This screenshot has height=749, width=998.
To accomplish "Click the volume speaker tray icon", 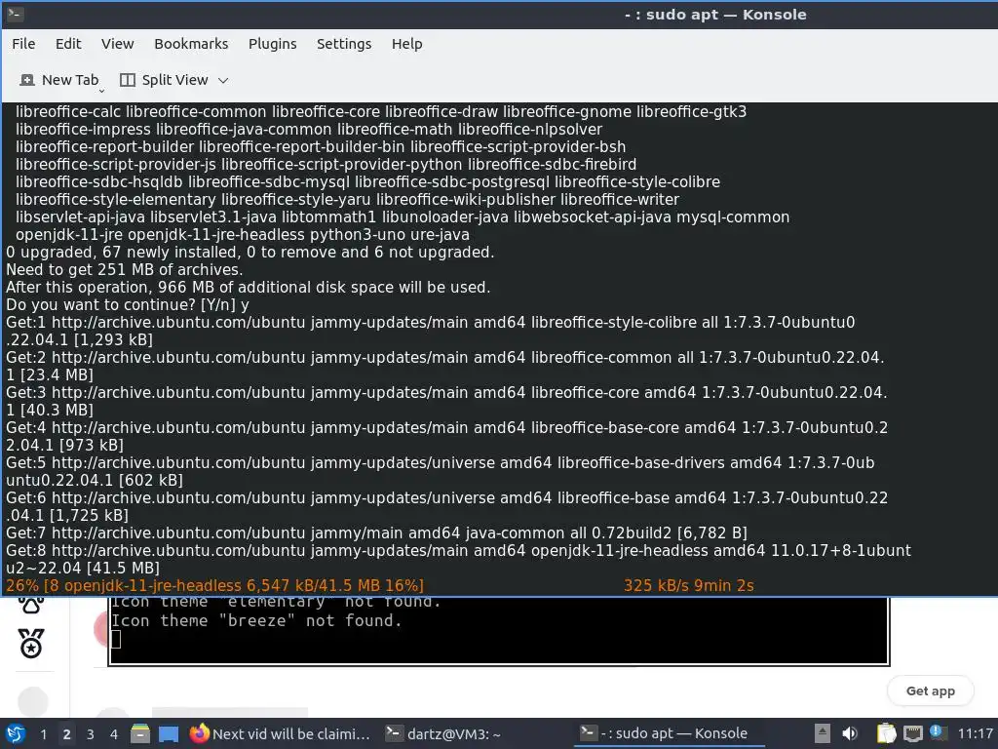I will coord(850,733).
